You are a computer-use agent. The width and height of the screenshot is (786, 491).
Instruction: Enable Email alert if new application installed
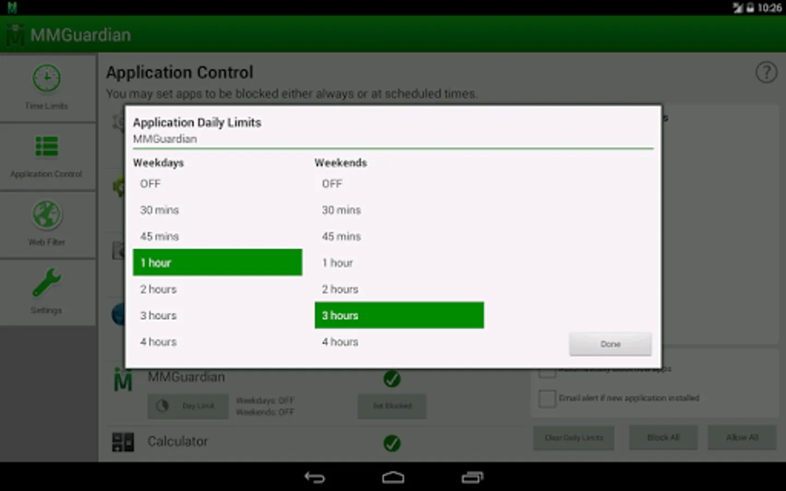pos(547,398)
